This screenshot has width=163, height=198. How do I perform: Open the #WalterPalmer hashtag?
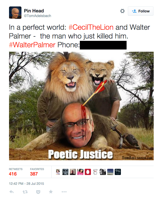click(32, 45)
